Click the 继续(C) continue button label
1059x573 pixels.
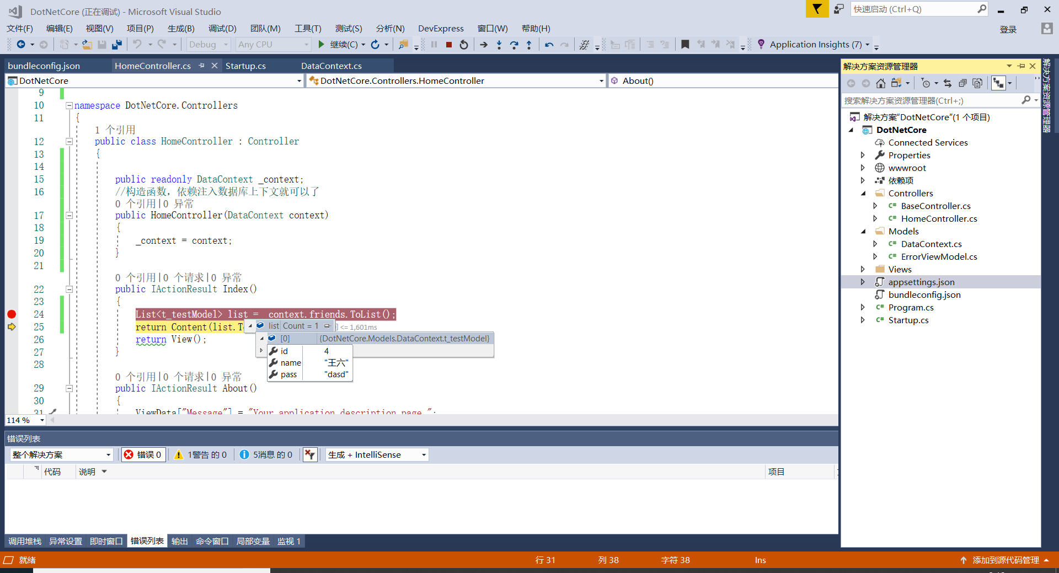click(344, 45)
